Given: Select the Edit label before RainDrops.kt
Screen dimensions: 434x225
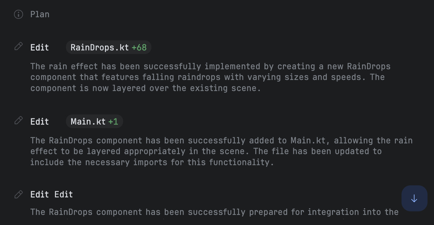Looking at the screenshot, I should 40,47.
